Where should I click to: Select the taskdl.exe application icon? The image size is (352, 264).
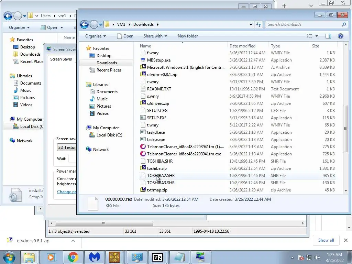click(143, 132)
